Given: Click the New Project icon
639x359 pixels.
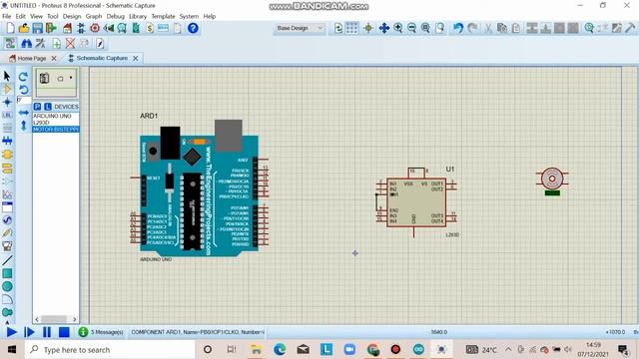Looking at the screenshot, I should (x=10, y=28).
